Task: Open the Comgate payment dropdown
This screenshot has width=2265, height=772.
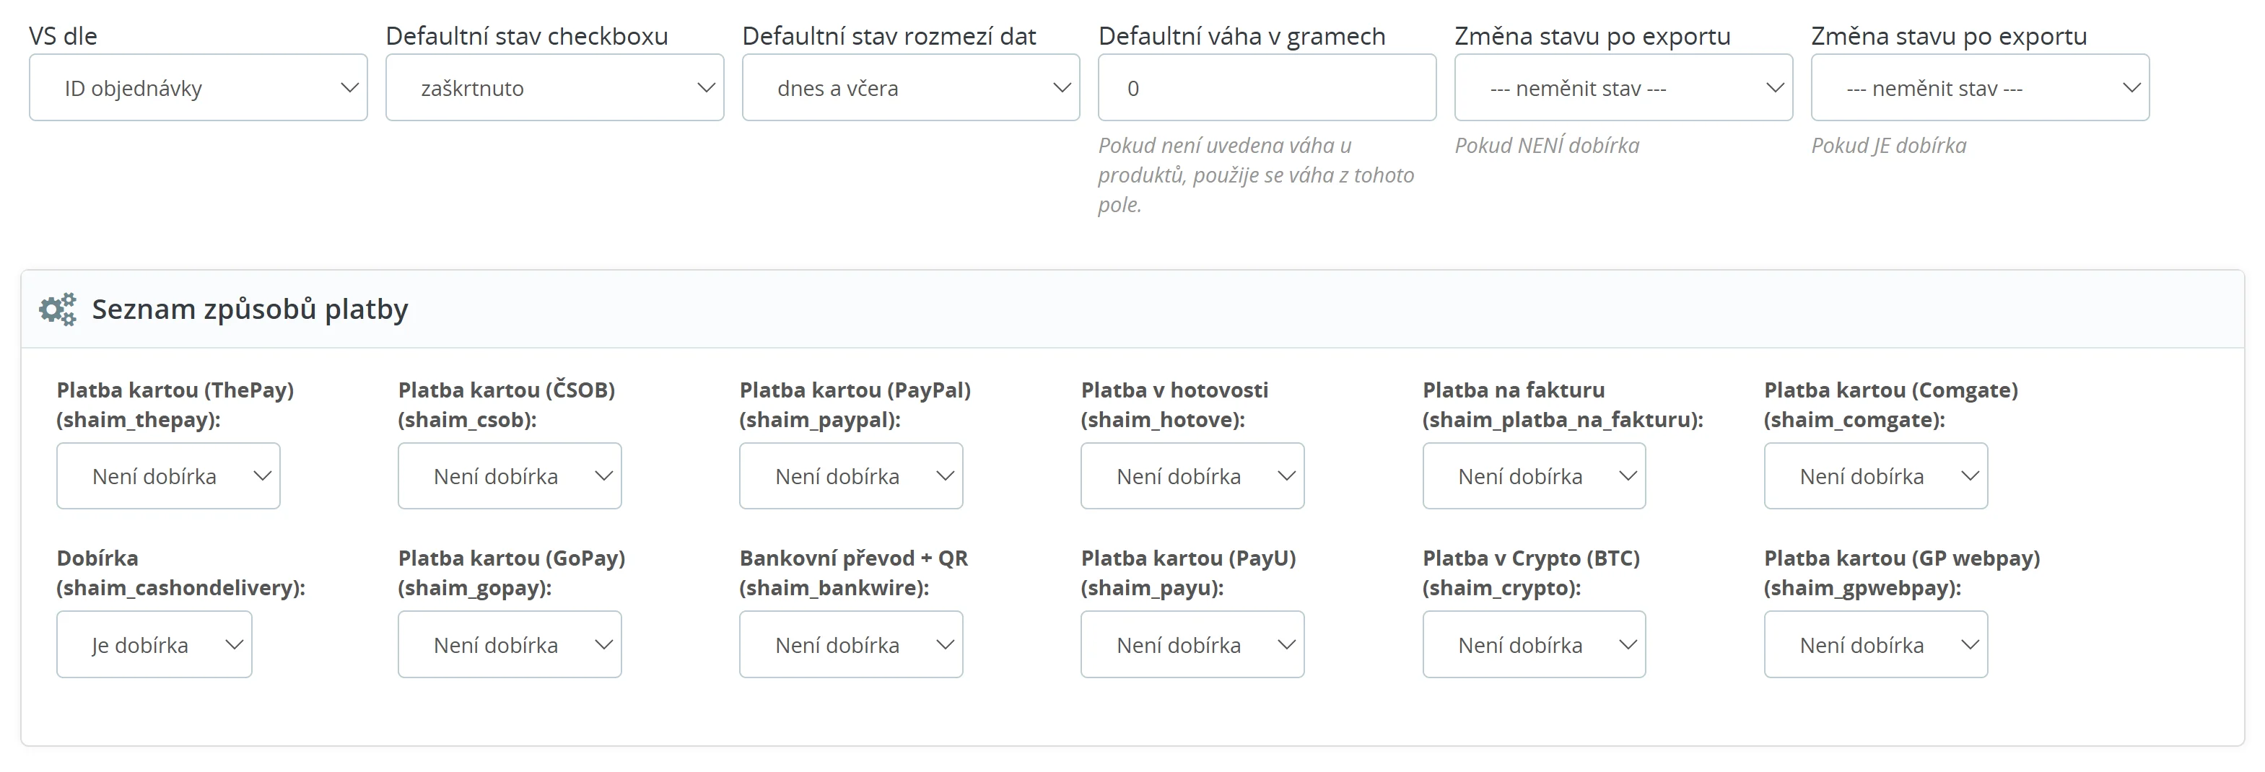Action: tap(1875, 477)
